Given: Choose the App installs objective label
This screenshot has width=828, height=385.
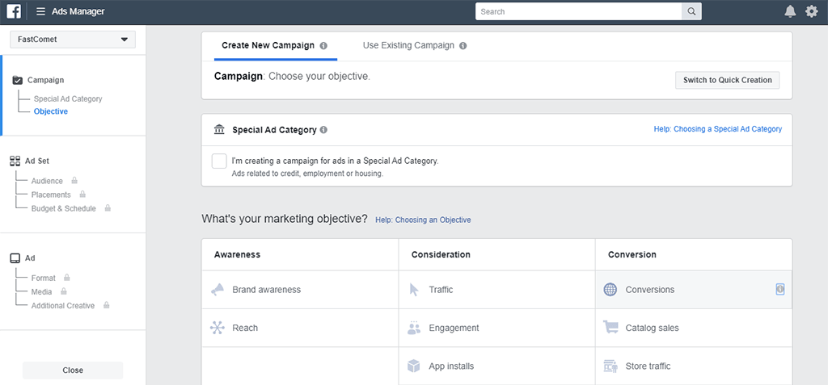Looking at the screenshot, I should pyautogui.click(x=451, y=366).
